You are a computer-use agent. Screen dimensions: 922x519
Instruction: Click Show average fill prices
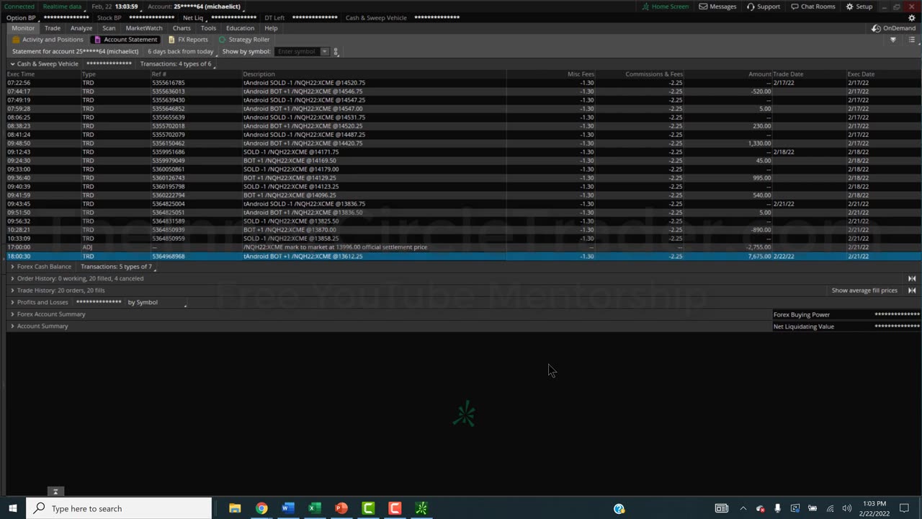864,290
